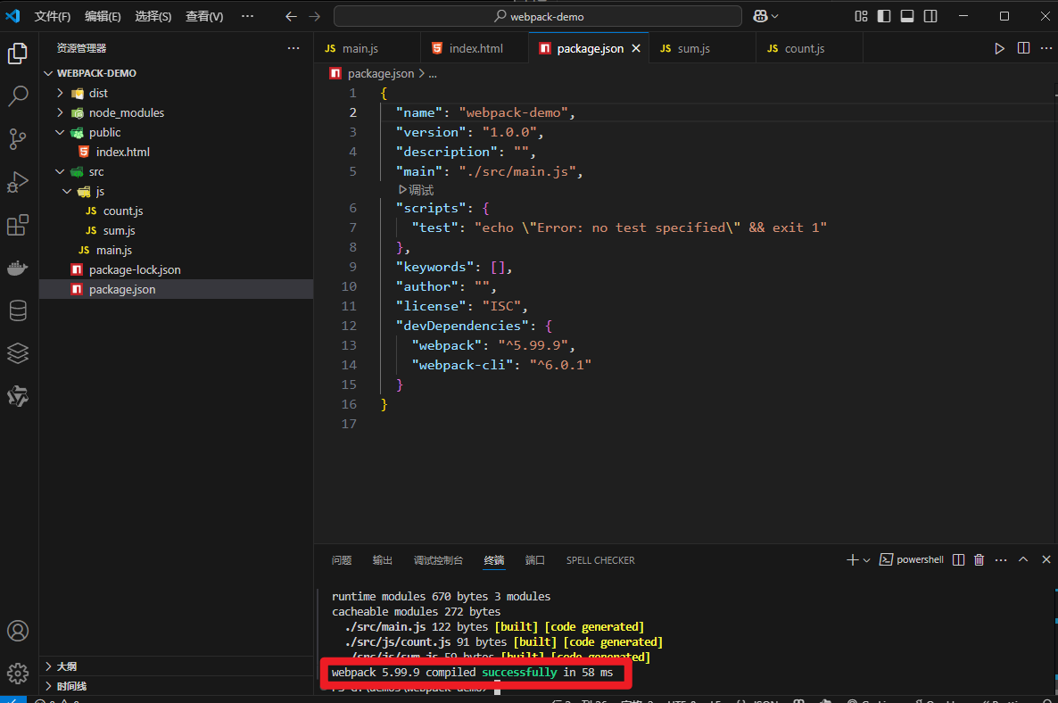
Task: Show more menus with title bar ellipsis
Action: pyautogui.click(x=248, y=16)
